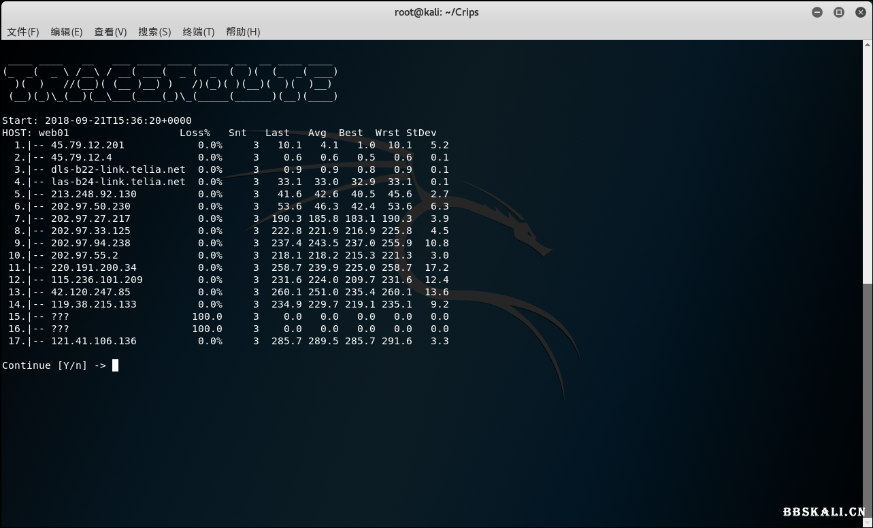Open the 编辑(E) menu
The width and height of the screenshot is (873, 528).
pyautogui.click(x=66, y=31)
